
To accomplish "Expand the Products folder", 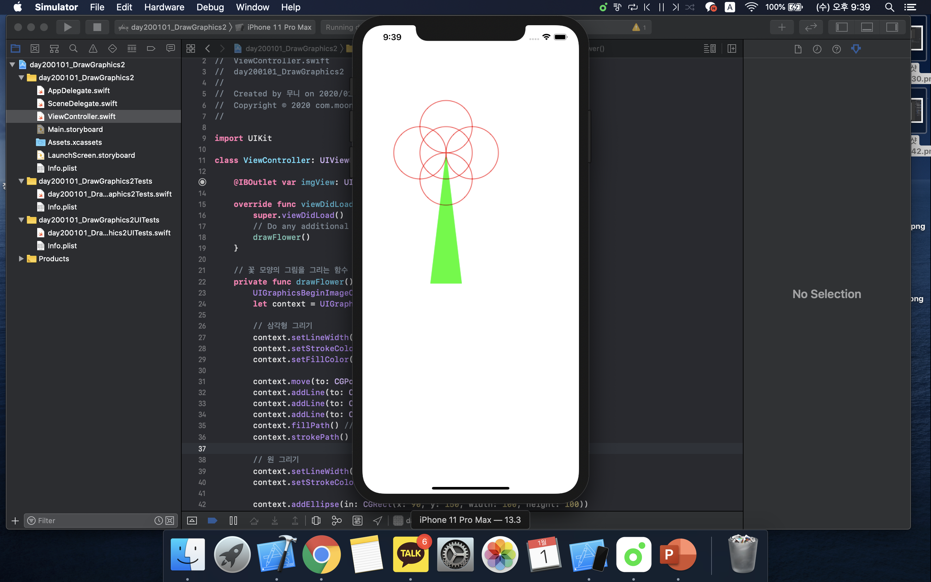I will (x=21, y=259).
